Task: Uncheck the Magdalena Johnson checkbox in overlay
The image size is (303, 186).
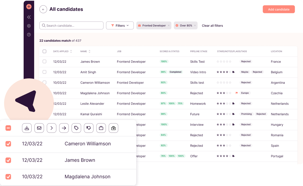Action: [8, 177]
